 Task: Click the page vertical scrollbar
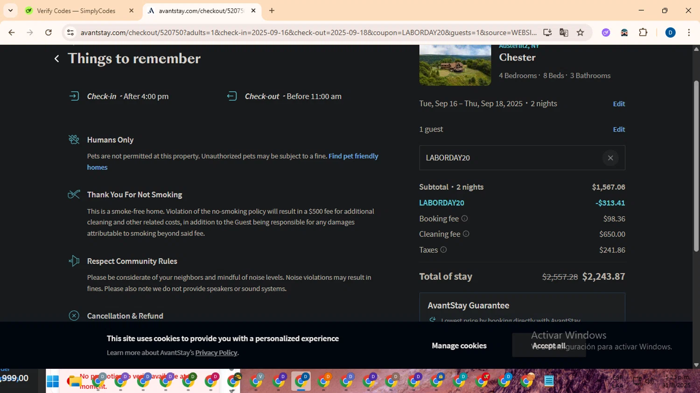click(x=696, y=166)
